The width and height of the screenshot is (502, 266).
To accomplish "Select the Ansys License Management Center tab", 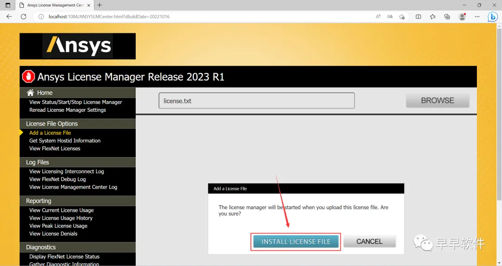I will coord(54,5).
